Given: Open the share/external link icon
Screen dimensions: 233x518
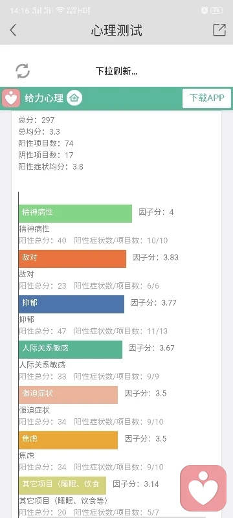Looking at the screenshot, I should pos(219,30).
